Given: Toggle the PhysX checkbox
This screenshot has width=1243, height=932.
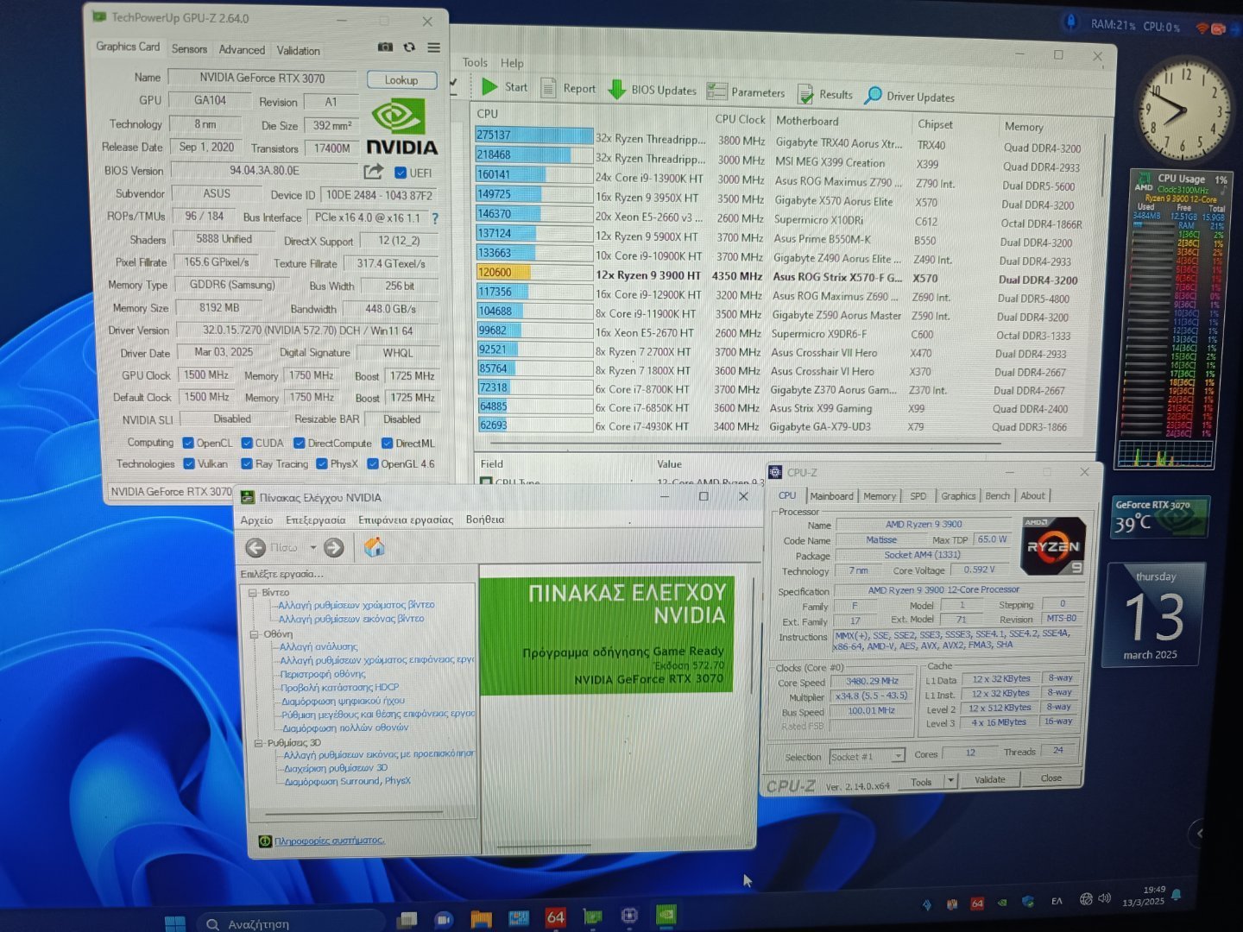Looking at the screenshot, I should pyautogui.click(x=321, y=463).
